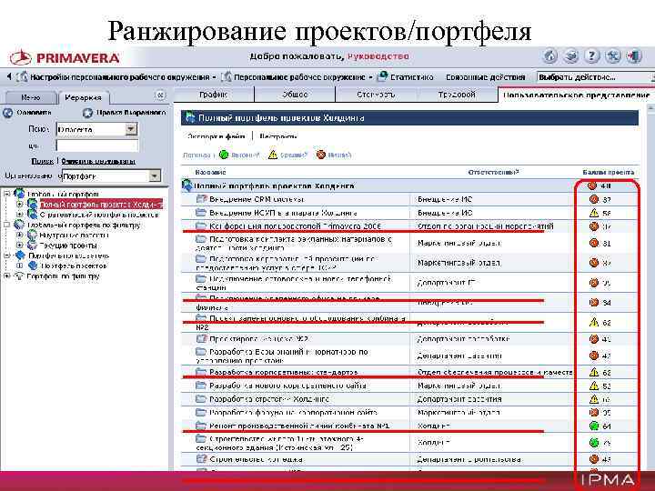
Task: Open the tools wrench icon in header
Action: 613,56
